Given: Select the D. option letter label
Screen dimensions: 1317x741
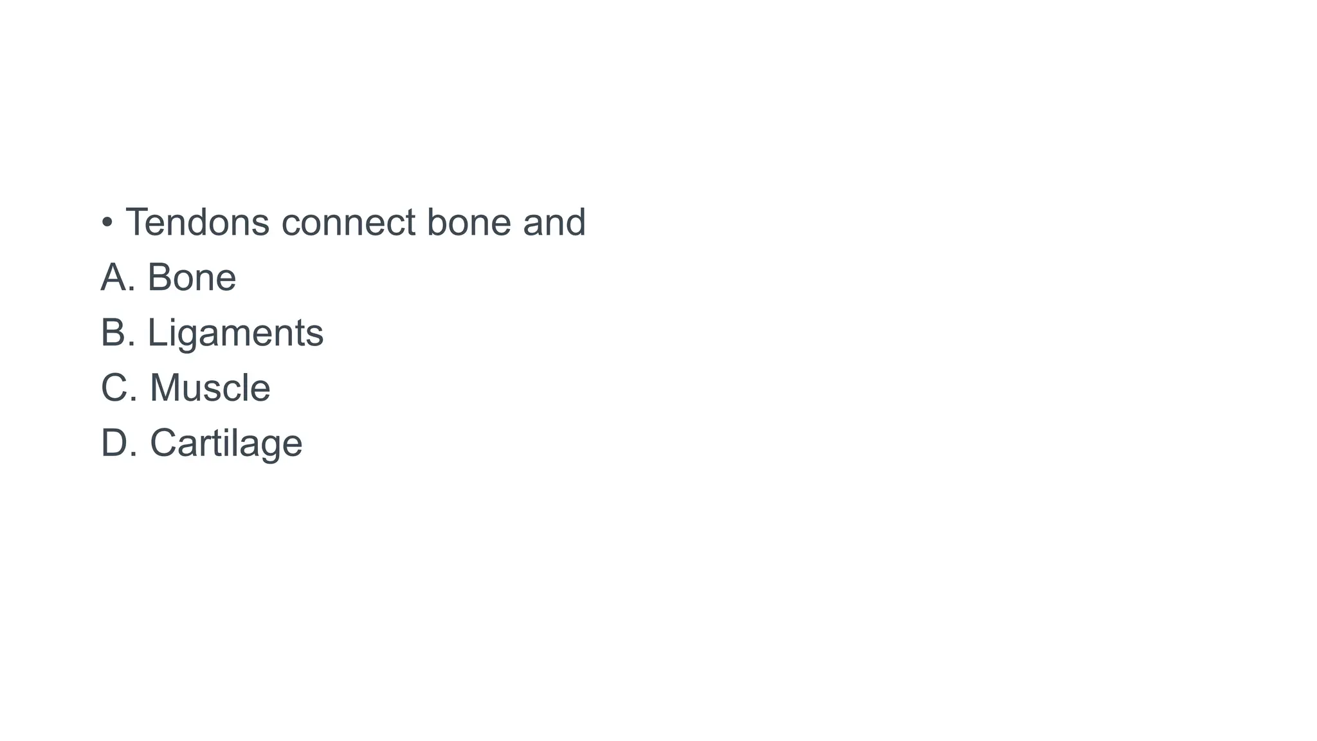Looking at the screenshot, I should (x=120, y=443).
